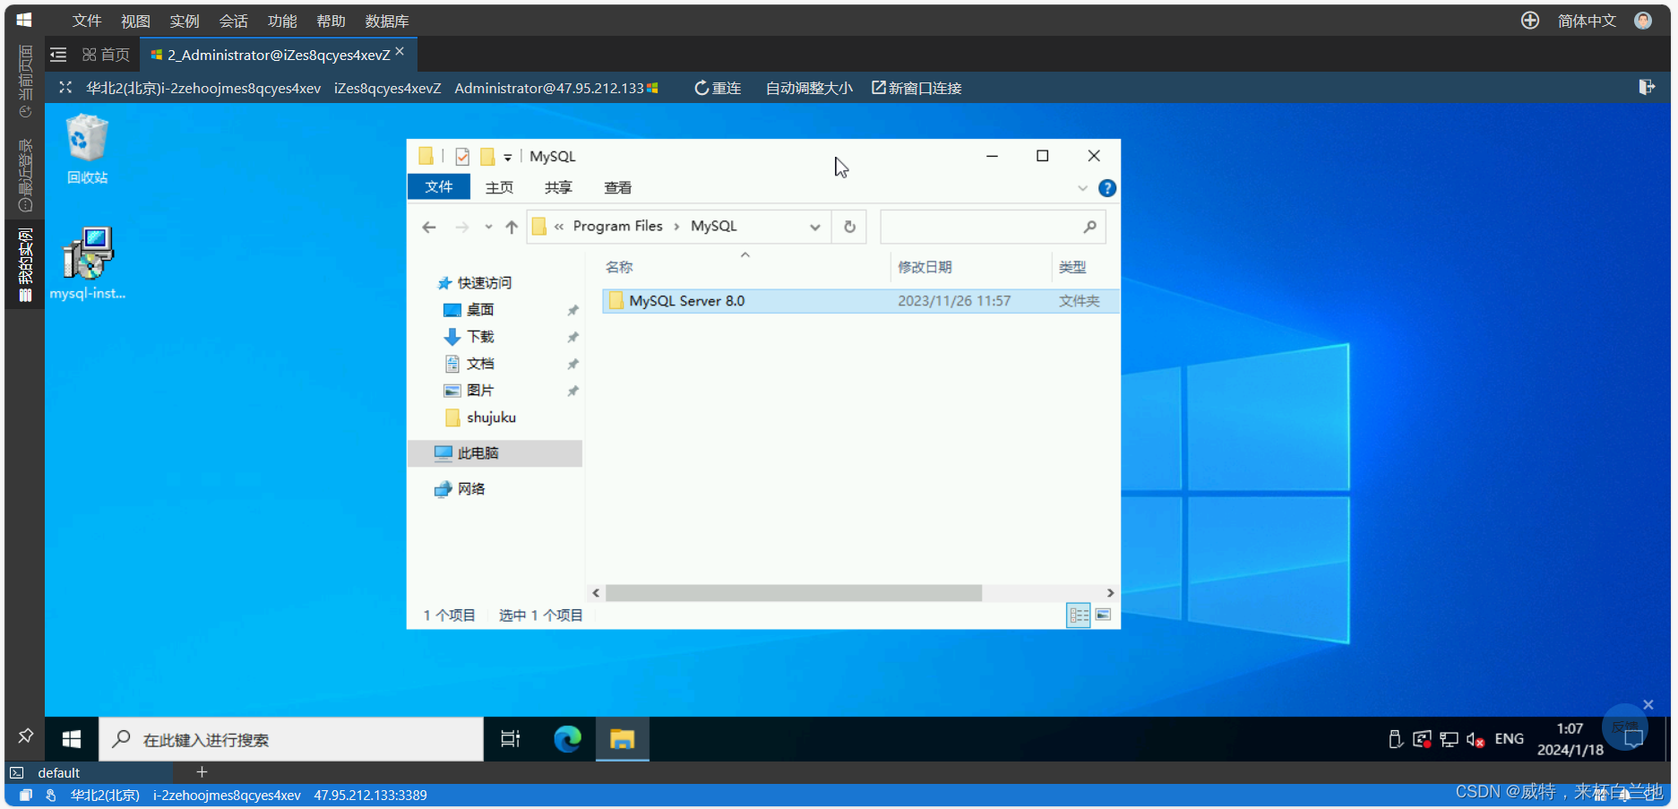Click the fullscreen expand icon in session bar
The height and width of the screenshot is (809, 1678).
pyautogui.click(x=65, y=88)
